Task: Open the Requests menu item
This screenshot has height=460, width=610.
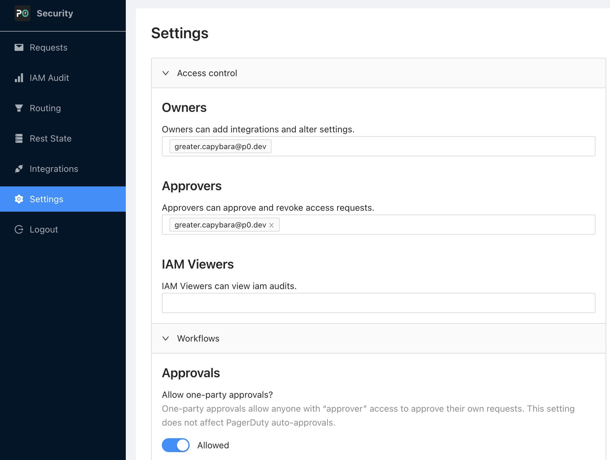Action: coord(48,47)
